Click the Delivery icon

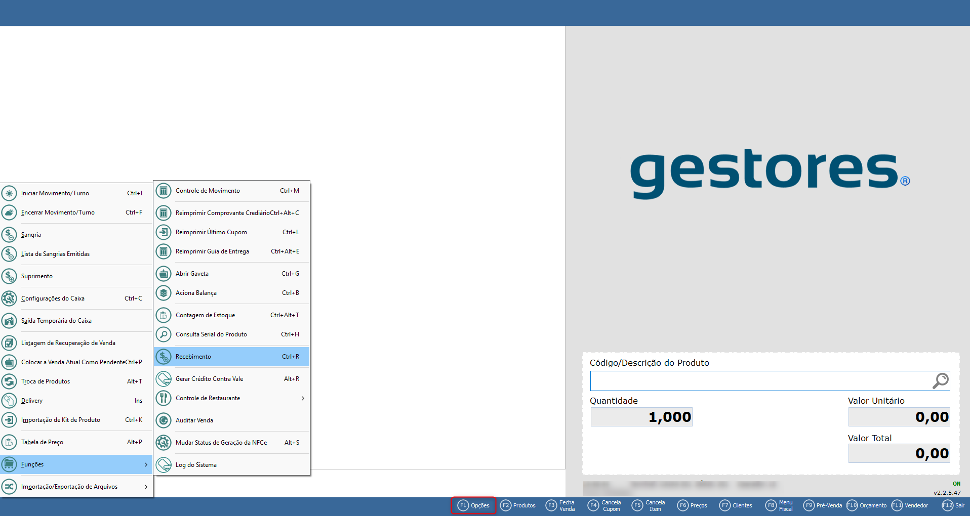tap(9, 401)
